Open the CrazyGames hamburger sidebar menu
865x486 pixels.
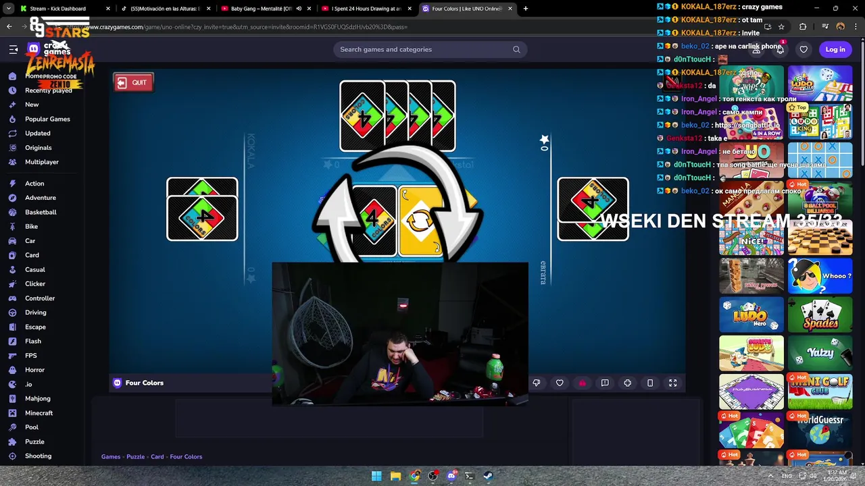(x=14, y=49)
